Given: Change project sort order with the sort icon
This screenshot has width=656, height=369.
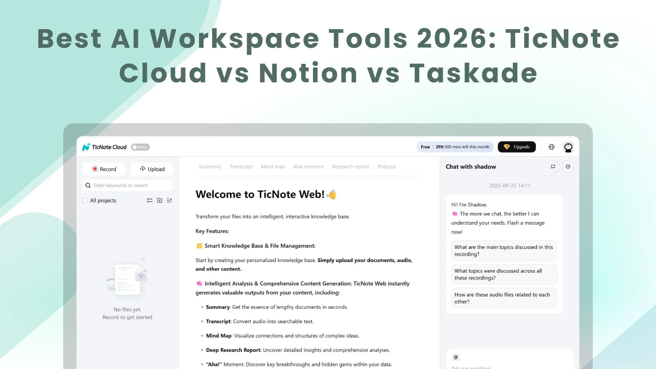Looking at the screenshot, I should 169,200.
